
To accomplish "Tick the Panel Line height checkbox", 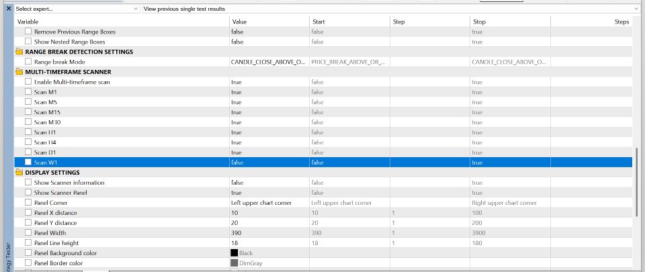I will [x=28, y=243].
